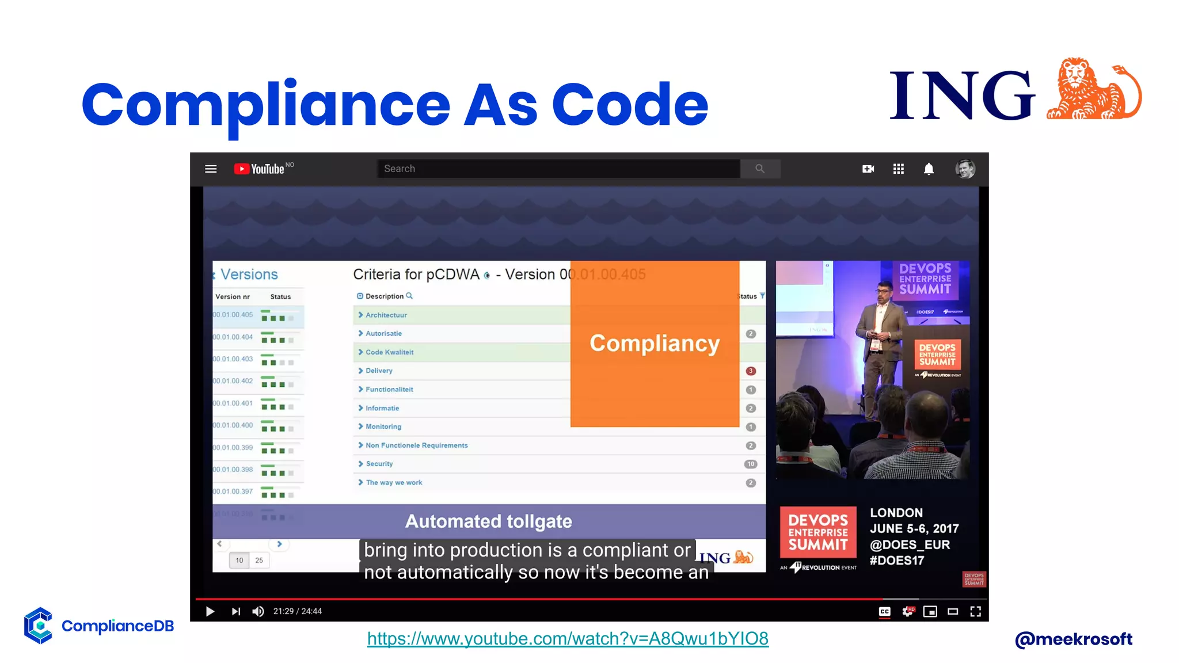Screen dimensions: 1179x663
Task: Open the YouTube hamburger menu
Action: (211, 169)
